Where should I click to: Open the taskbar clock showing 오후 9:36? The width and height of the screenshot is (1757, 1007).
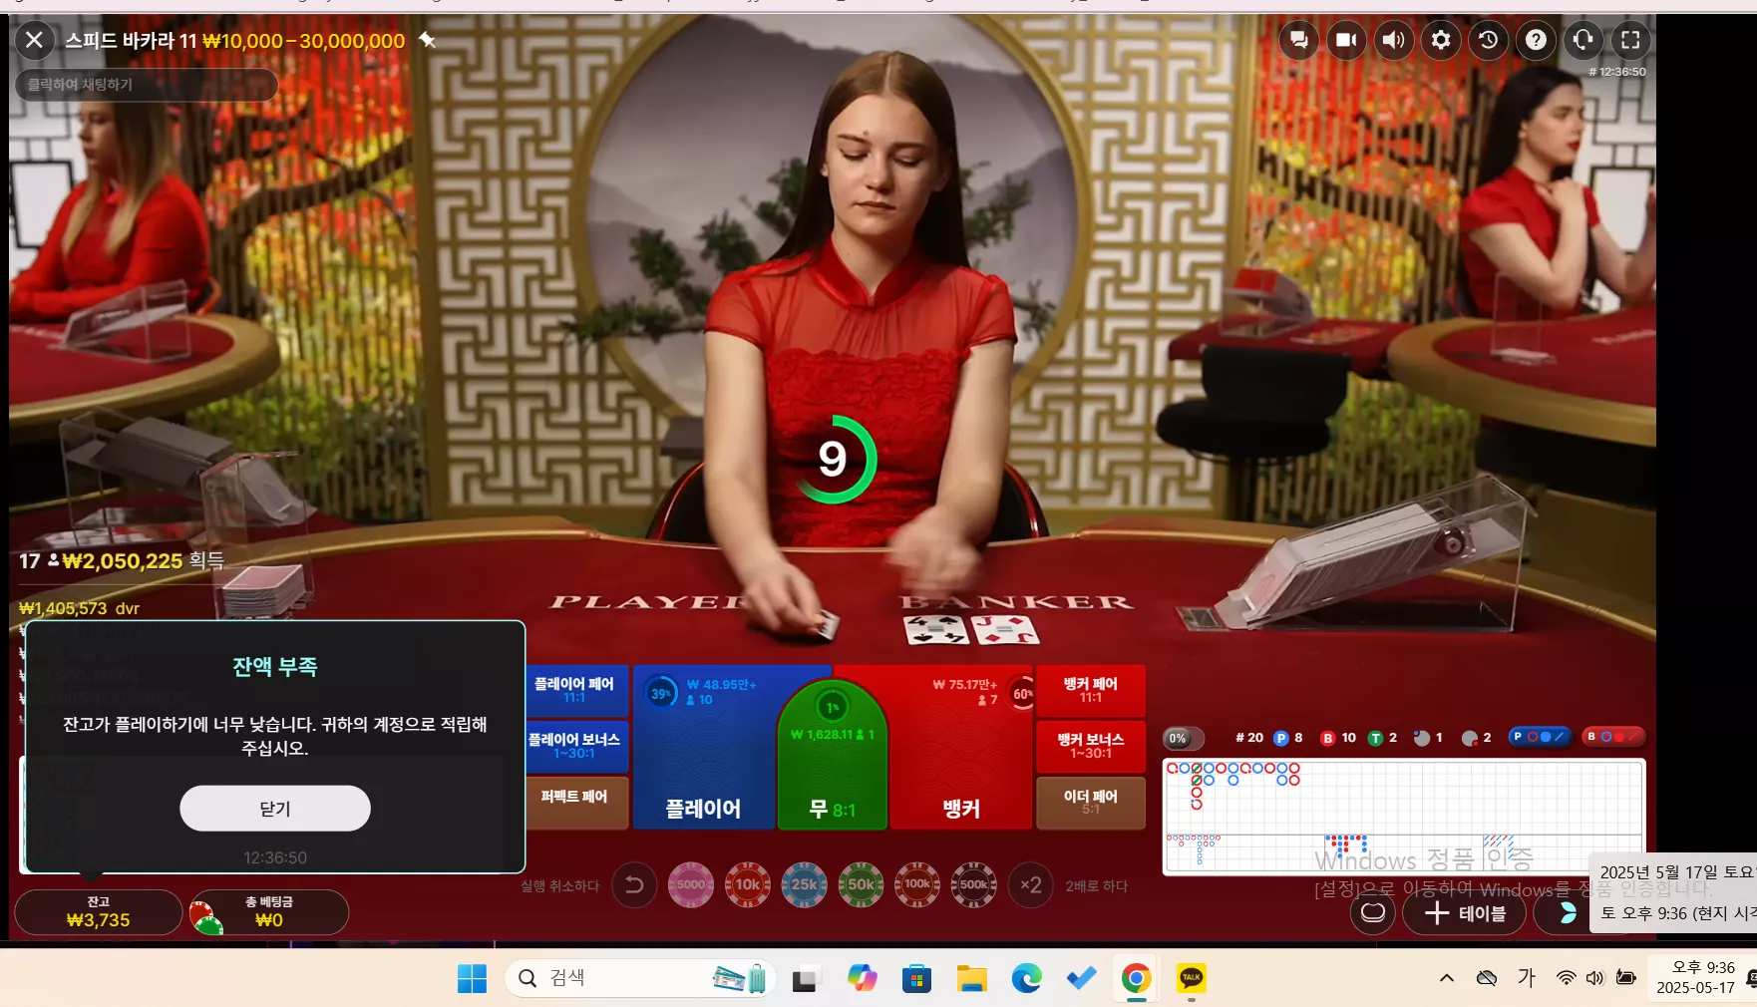tap(1696, 978)
